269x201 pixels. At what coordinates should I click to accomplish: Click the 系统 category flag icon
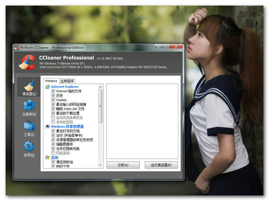click(x=47, y=158)
